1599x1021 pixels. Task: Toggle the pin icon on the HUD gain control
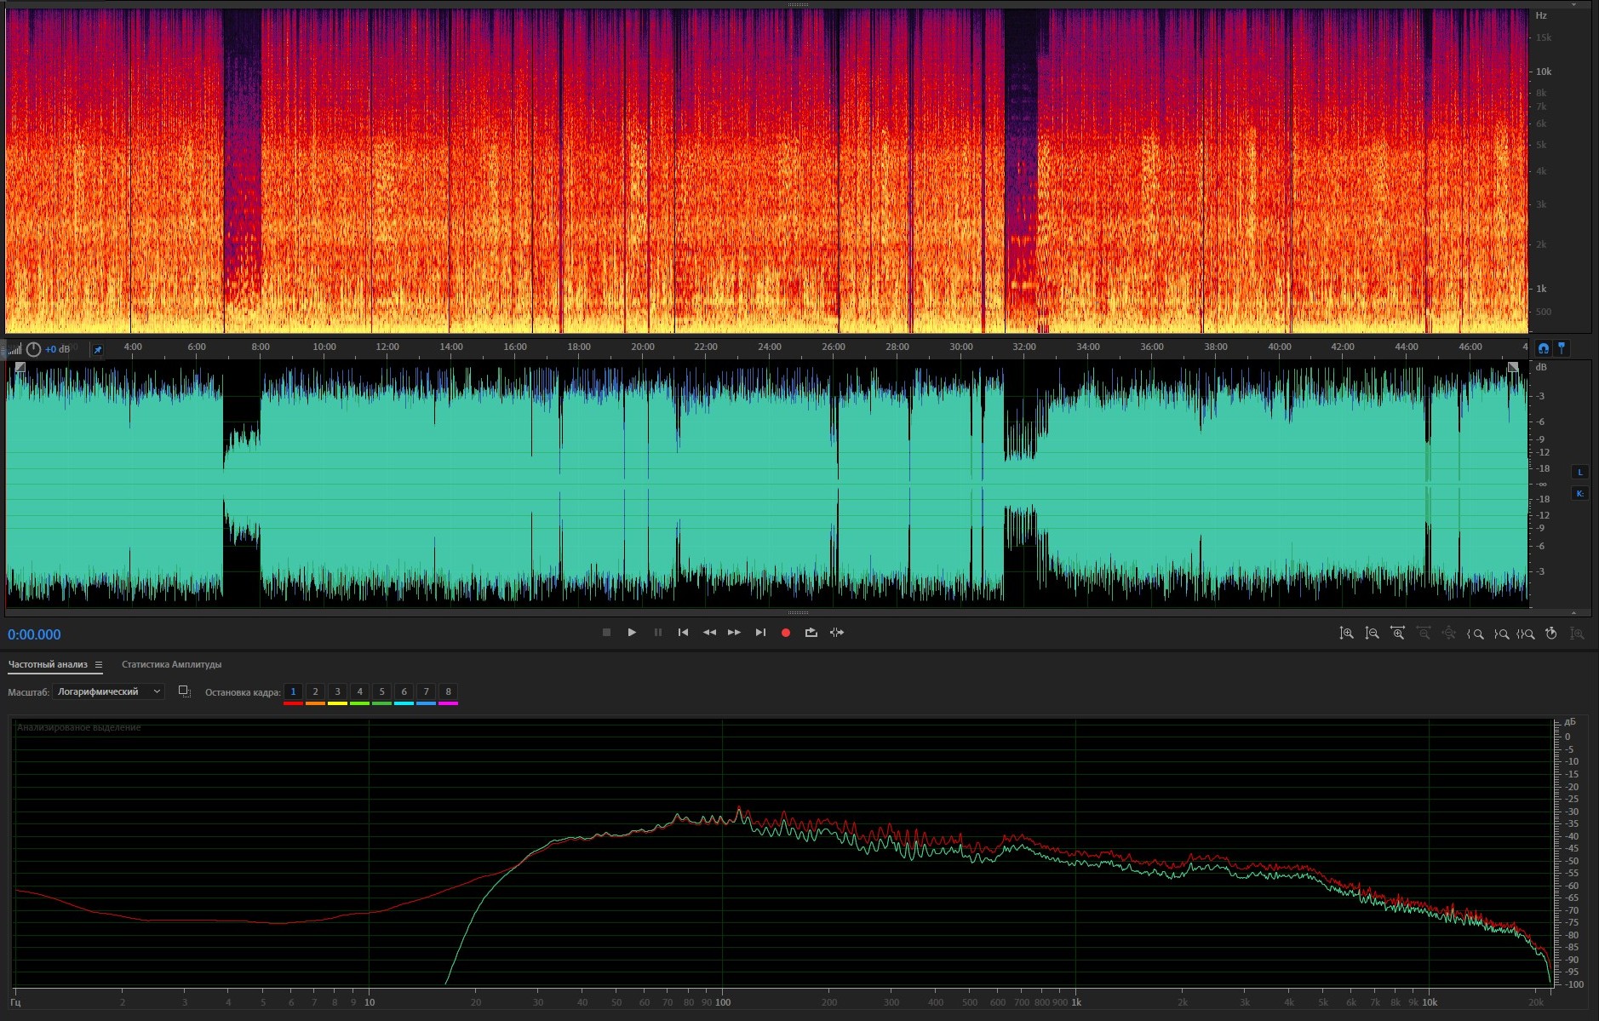click(x=97, y=350)
